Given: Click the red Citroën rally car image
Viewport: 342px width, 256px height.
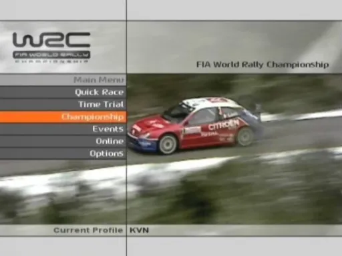Looking at the screenshot, I should point(195,125).
